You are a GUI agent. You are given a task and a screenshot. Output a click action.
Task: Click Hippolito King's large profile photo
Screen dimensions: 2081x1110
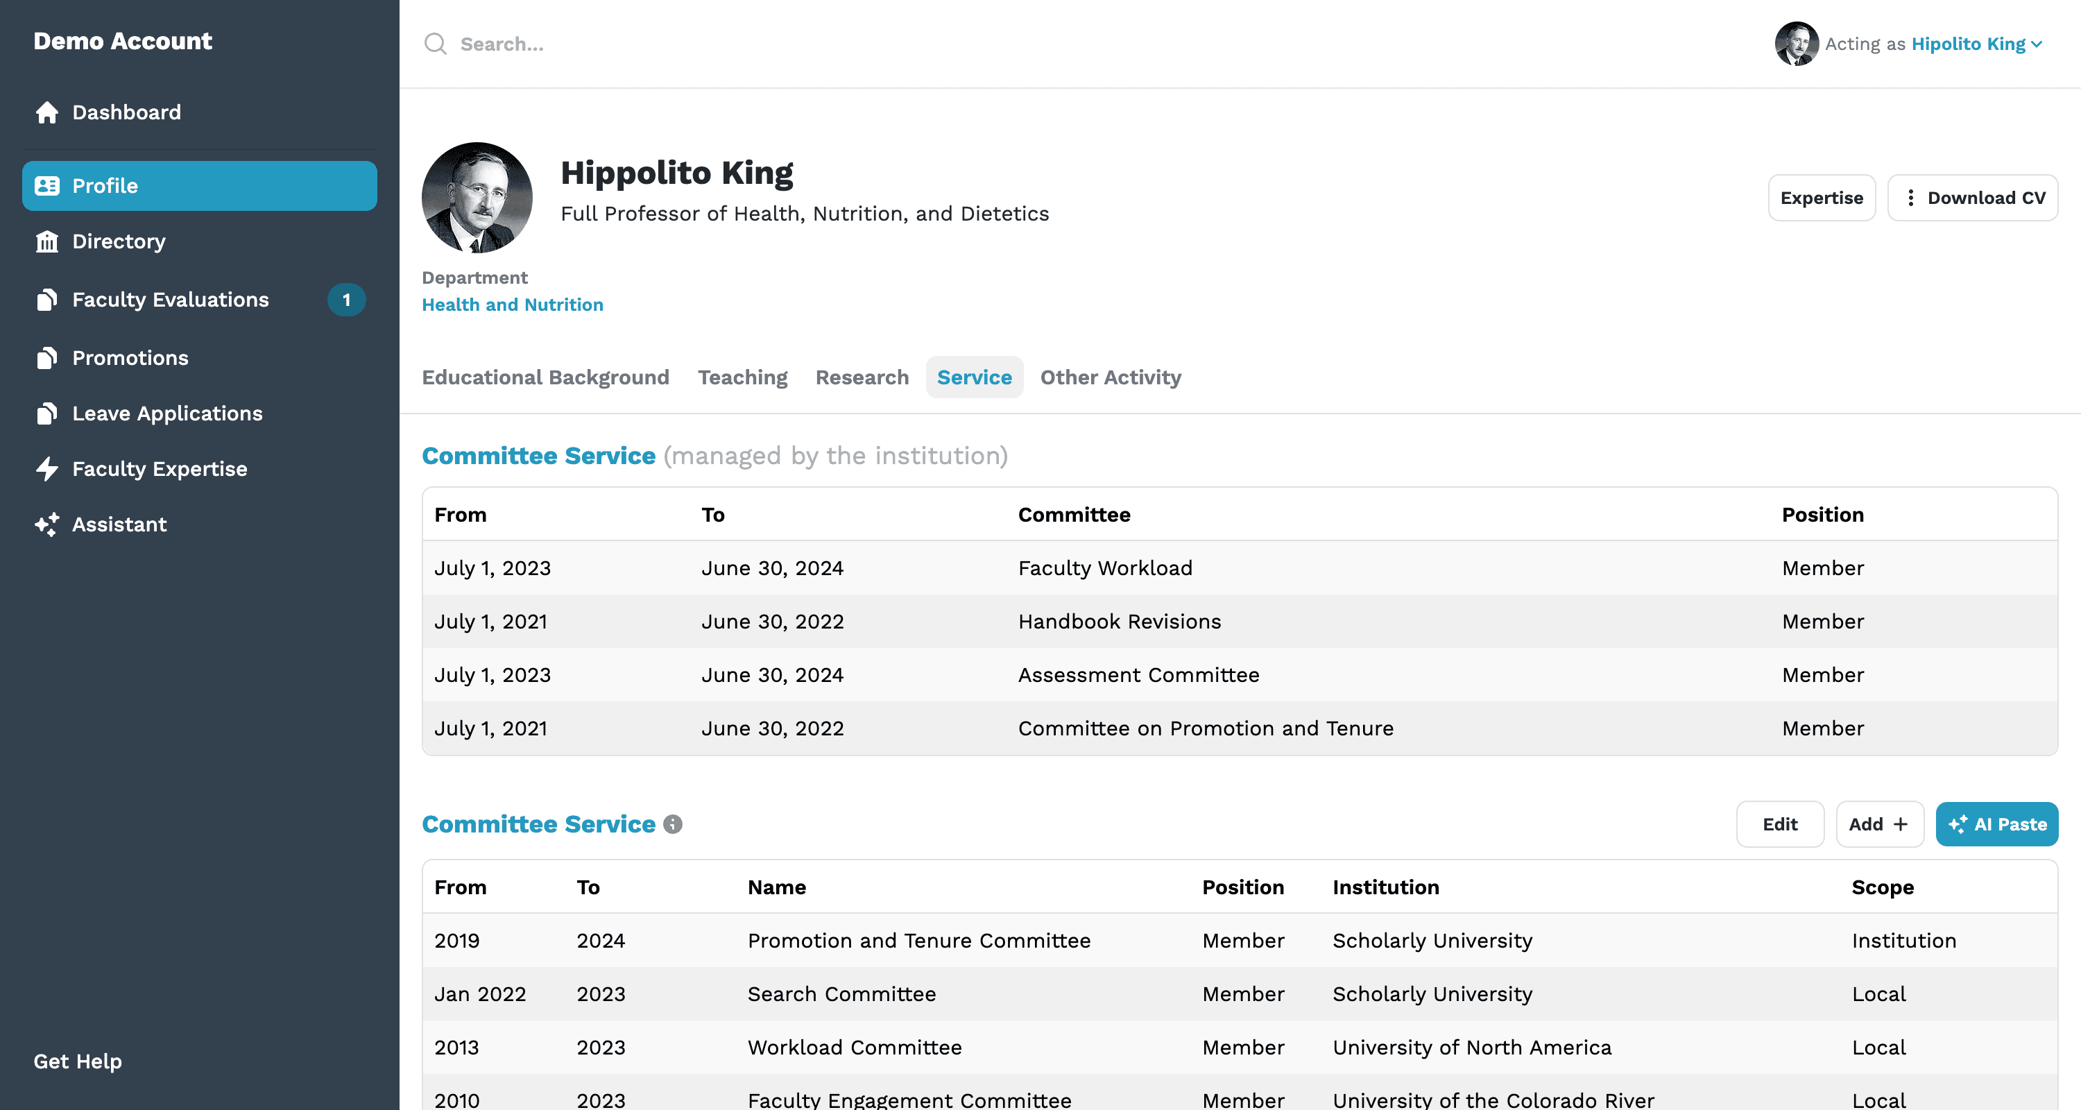click(477, 198)
